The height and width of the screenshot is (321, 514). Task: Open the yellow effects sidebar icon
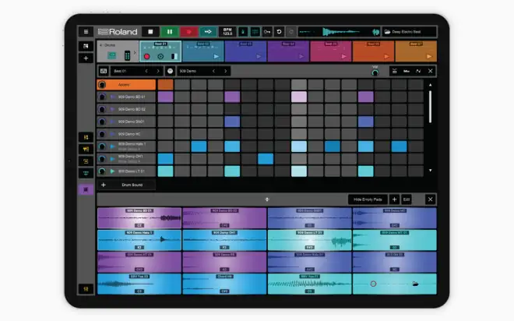click(x=86, y=149)
